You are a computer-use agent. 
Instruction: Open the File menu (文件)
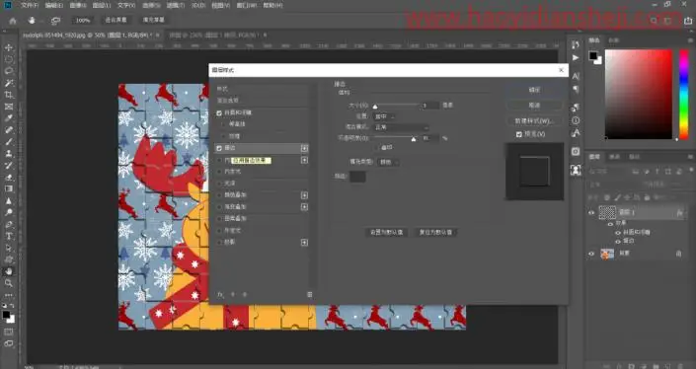(30, 5)
